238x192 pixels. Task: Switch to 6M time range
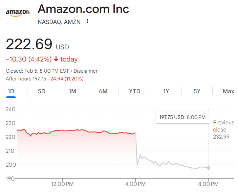click(103, 91)
